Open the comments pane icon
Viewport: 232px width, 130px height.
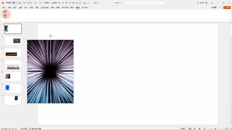point(220,7)
